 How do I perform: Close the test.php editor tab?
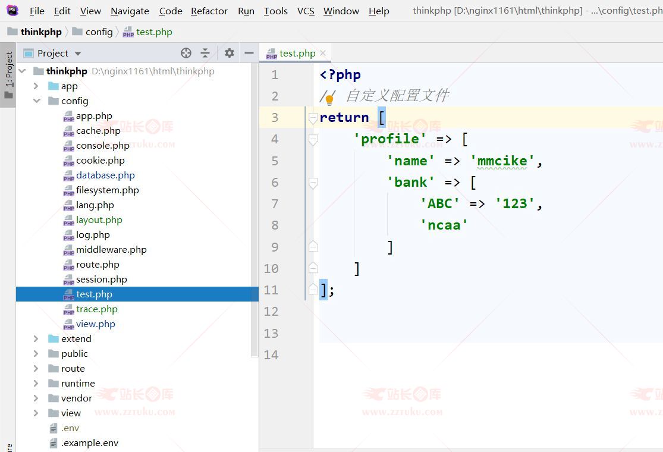tap(323, 53)
